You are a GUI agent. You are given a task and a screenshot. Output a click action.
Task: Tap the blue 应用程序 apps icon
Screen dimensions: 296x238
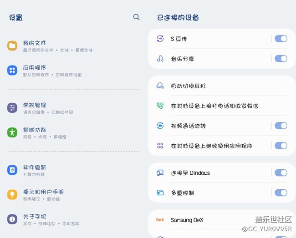click(x=12, y=70)
